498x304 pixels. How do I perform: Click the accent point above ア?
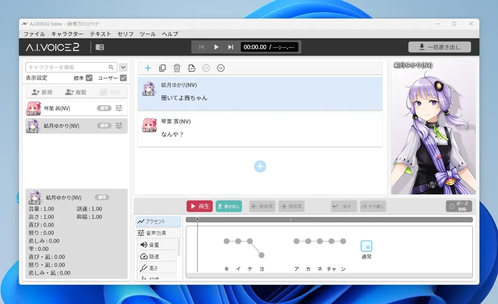click(x=296, y=241)
